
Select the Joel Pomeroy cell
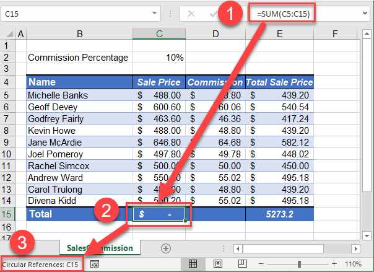79,154
